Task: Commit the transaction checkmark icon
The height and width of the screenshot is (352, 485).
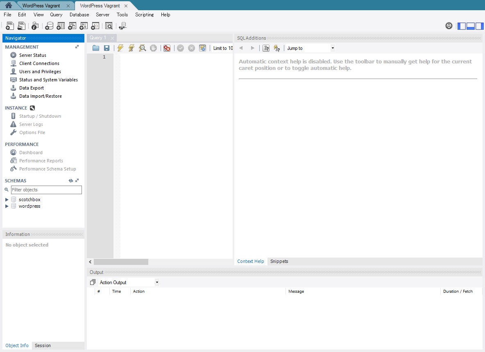Action: [x=181, y=48]
